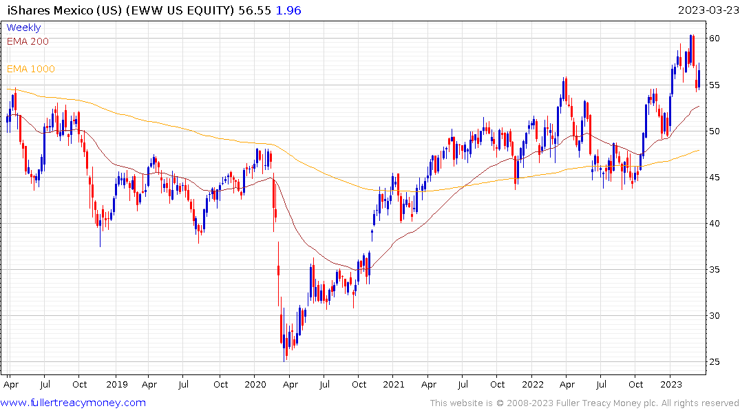Click the EMA 1000 legend label
Image resolution: width=740 pixels, height=413 pixels.
coord(31,69)
